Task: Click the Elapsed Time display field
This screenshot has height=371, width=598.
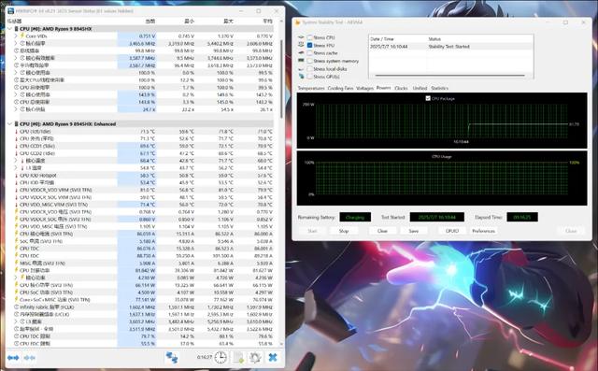Action: [522, 217]
